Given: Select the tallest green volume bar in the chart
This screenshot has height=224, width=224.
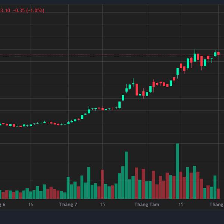Looking at the screenshot, I should click(x=177, y=171).
